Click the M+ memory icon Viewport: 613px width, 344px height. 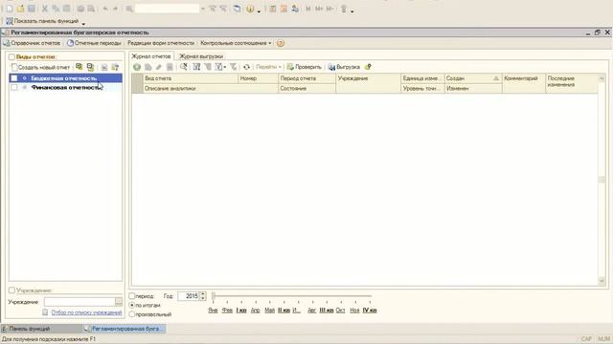tap(319, 9)
